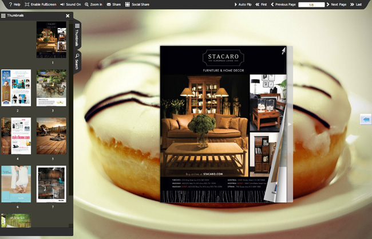Jump to the Last page
The width and height of the screenshot is (372, 239).
click(x=356, y=4)
